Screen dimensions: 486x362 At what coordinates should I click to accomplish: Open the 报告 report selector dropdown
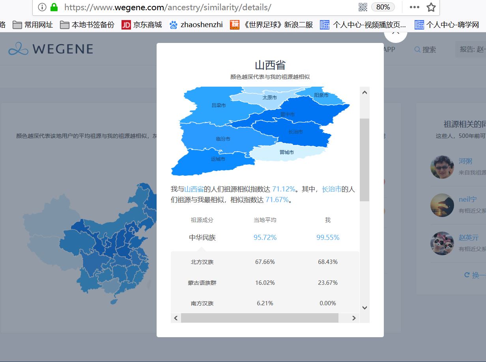pyautogui.click(x=471, y=50)
